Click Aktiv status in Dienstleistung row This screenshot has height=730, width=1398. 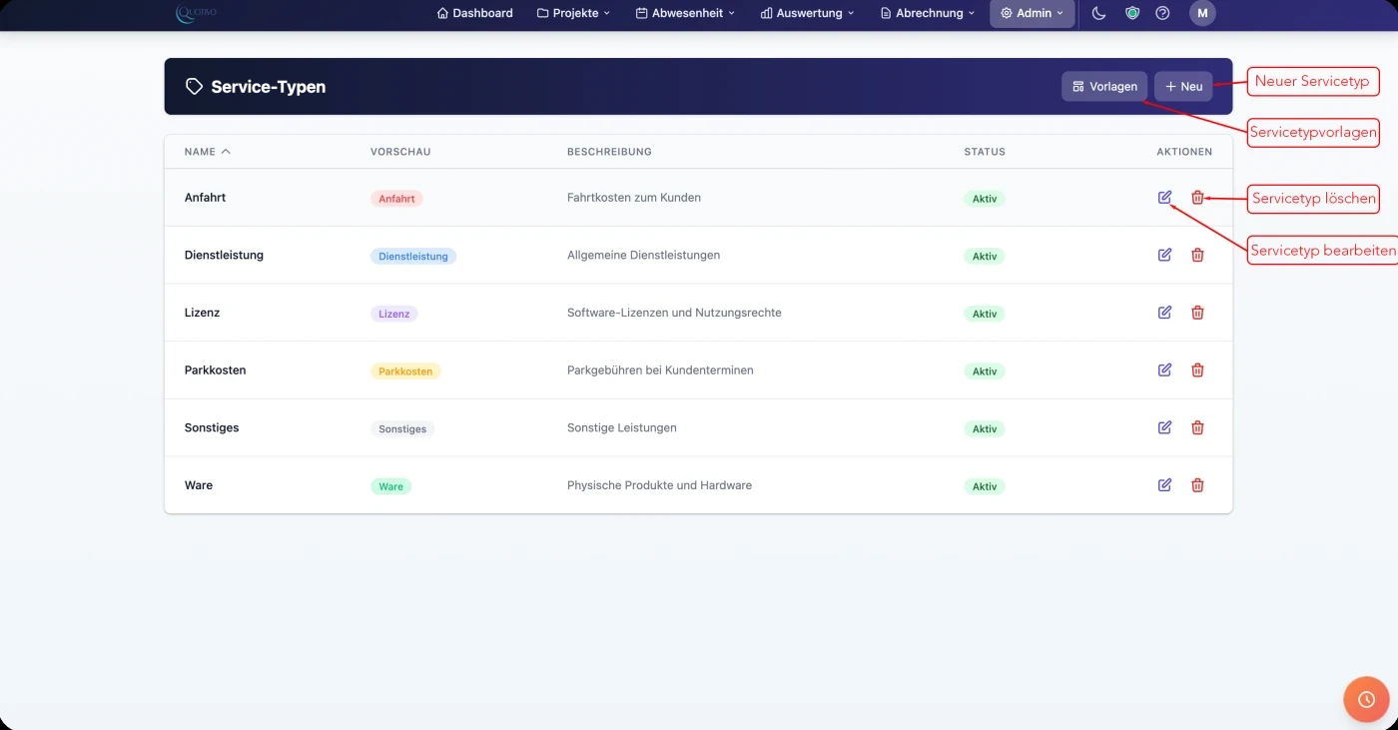point(985,257)
